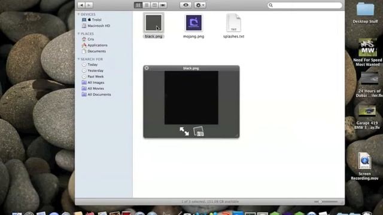
Task: Go back with the Finder back arrow
Action: click(x=81, y=5)
